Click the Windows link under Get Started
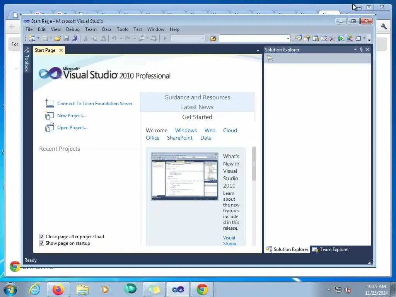 186,130
